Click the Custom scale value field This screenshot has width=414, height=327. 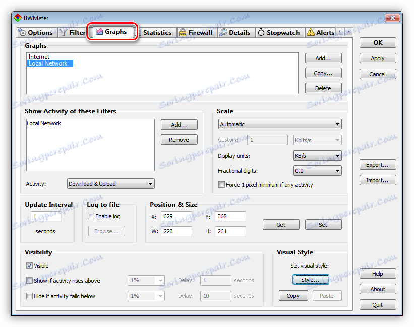tap(267, 140)
